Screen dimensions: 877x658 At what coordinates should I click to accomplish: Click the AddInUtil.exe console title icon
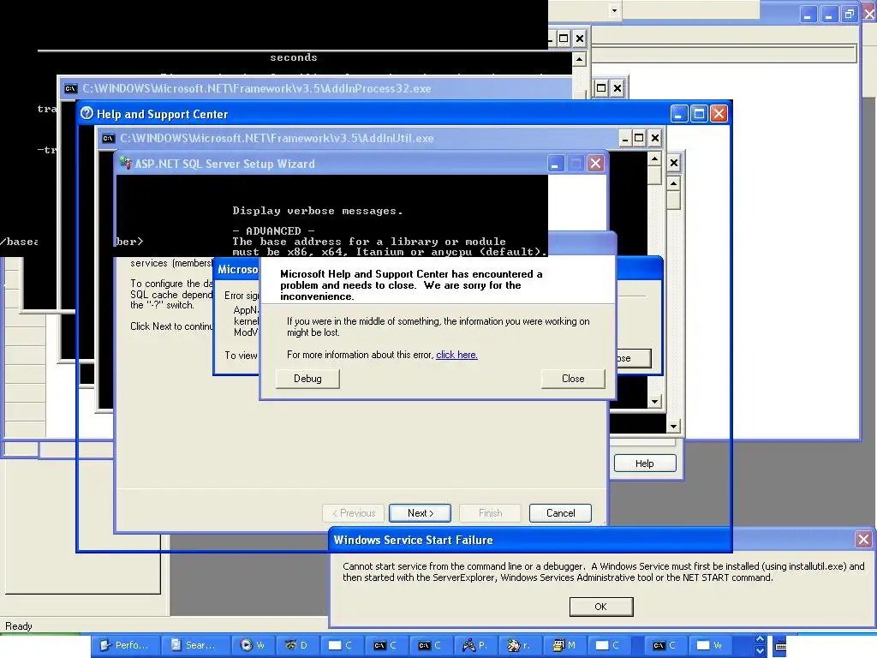tap(109, 138)
